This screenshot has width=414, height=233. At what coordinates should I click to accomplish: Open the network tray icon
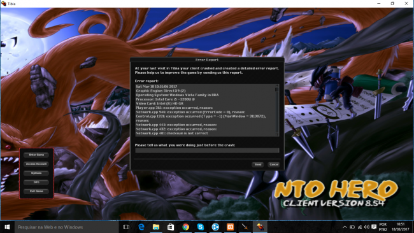(x=360, y=227)
